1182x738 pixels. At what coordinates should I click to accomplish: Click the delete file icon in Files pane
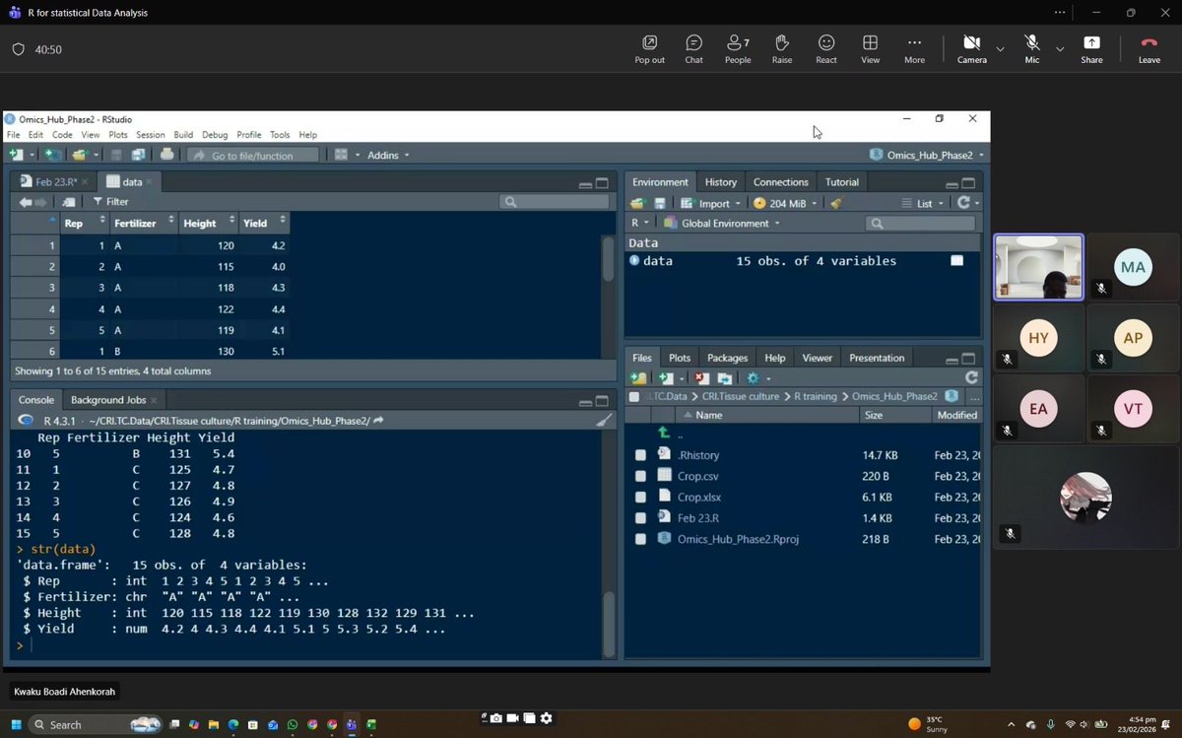click(701, 378)
